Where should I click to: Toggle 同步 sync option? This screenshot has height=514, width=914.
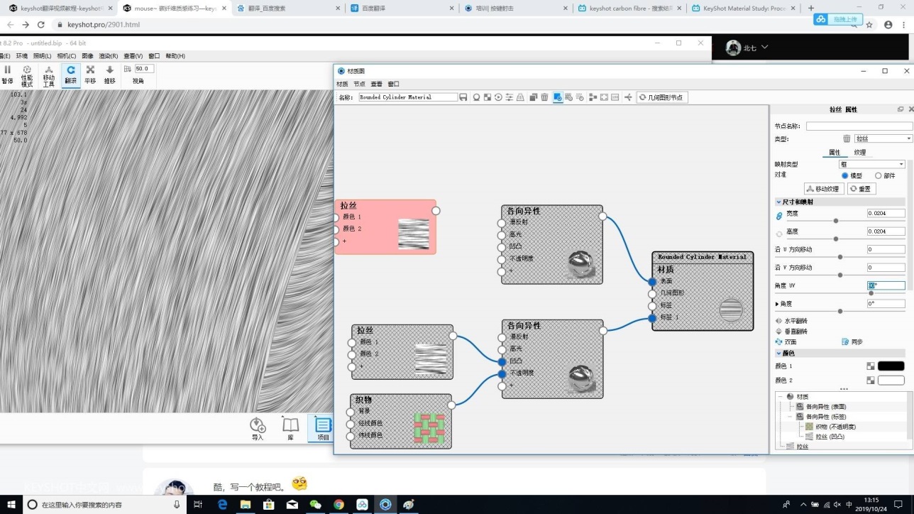coord(852,341)
